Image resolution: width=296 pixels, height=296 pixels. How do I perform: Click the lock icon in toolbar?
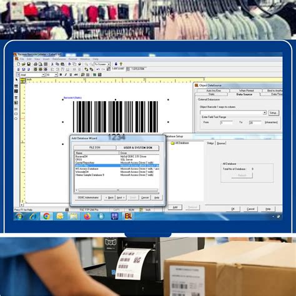pos(116,64)
